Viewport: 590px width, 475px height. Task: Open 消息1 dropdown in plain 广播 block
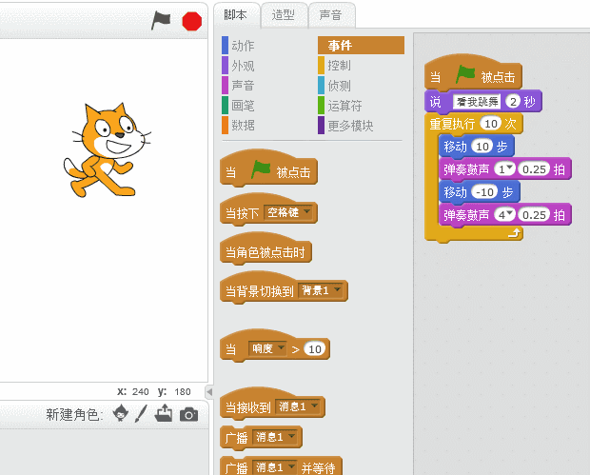[274, 437]
